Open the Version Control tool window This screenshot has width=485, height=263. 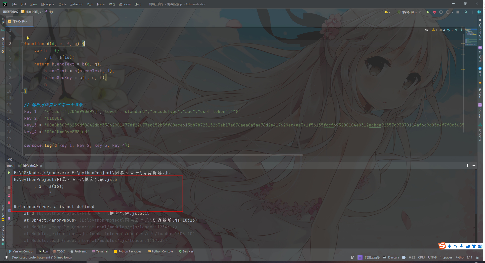tap(21, 251)
